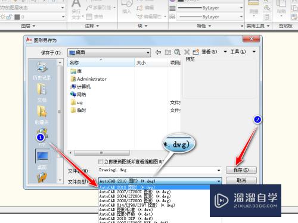Open the 保存于 location dropdown
Screen dimensions: 298x223
coord(109,52)
